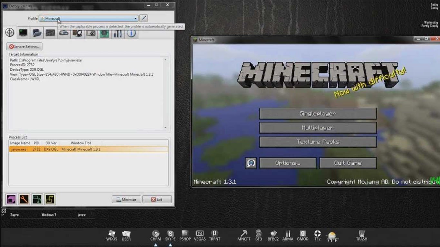Click the purple stacked windows icon
The width and height of the screenshot is (440, 247).
pos(11,199)
